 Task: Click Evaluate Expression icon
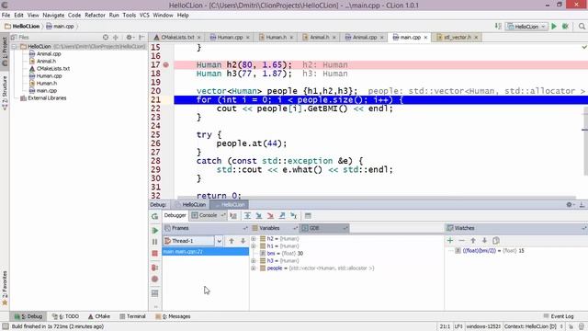(x=308, y=216)
